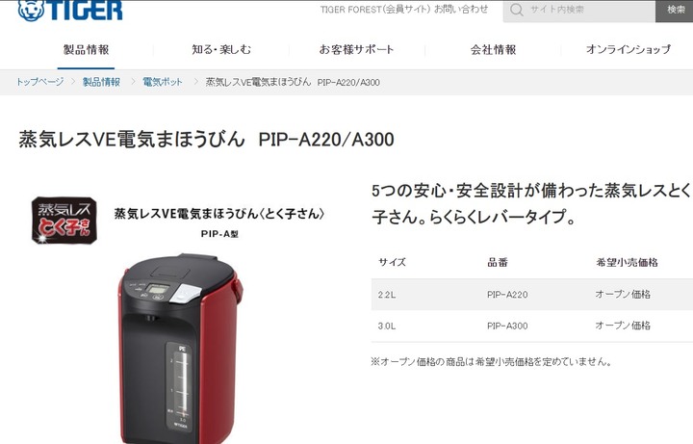The width and height of the screenshot is (693, 444).
Task: Click 製品情報 in the breadcrumb
Action: coord(101,82)
